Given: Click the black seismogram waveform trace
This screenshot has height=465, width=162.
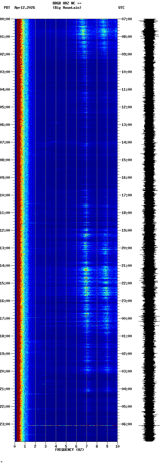Looking at the screenshot, I should [x=149, y=230].
